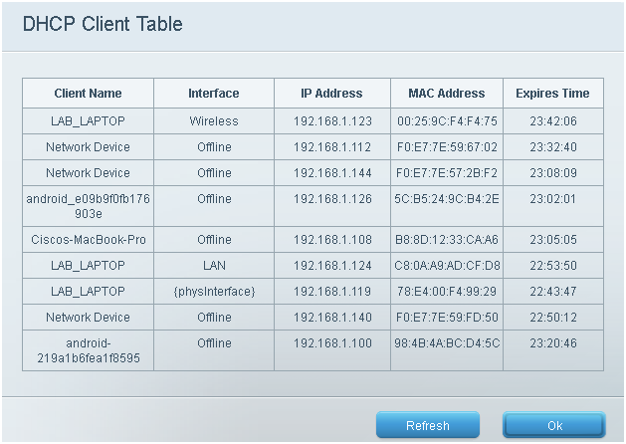Click the LAN interface cell

(214, 266)
